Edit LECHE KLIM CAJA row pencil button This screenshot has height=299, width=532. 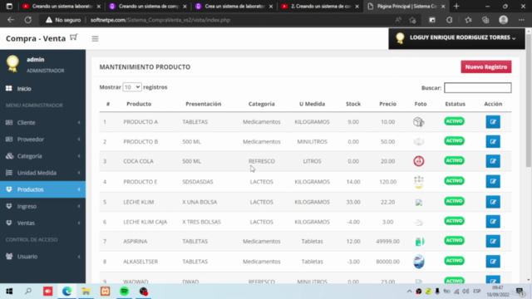493,222
